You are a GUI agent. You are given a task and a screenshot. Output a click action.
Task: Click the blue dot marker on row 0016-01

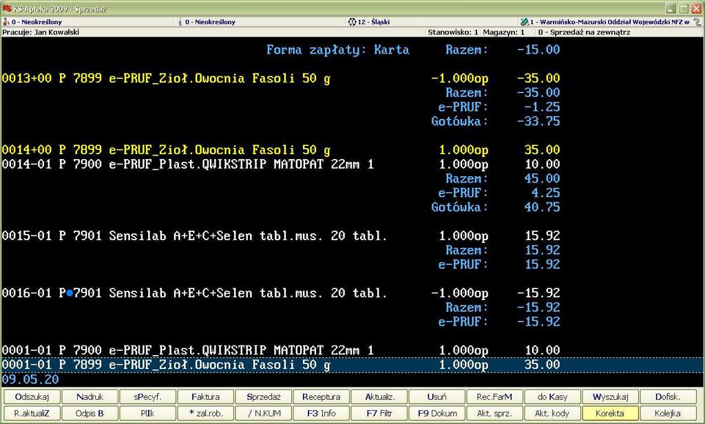pyautogui.click(x=70, y=293)
